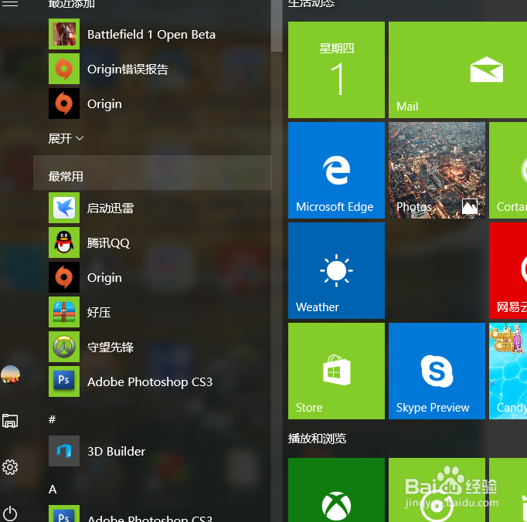Open the Cortana tile
Viewport: 527px width, 522px height.
pos(508,171)
